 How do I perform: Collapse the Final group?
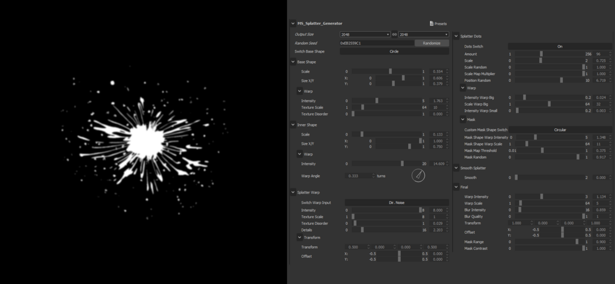click(x=456, y=188)
